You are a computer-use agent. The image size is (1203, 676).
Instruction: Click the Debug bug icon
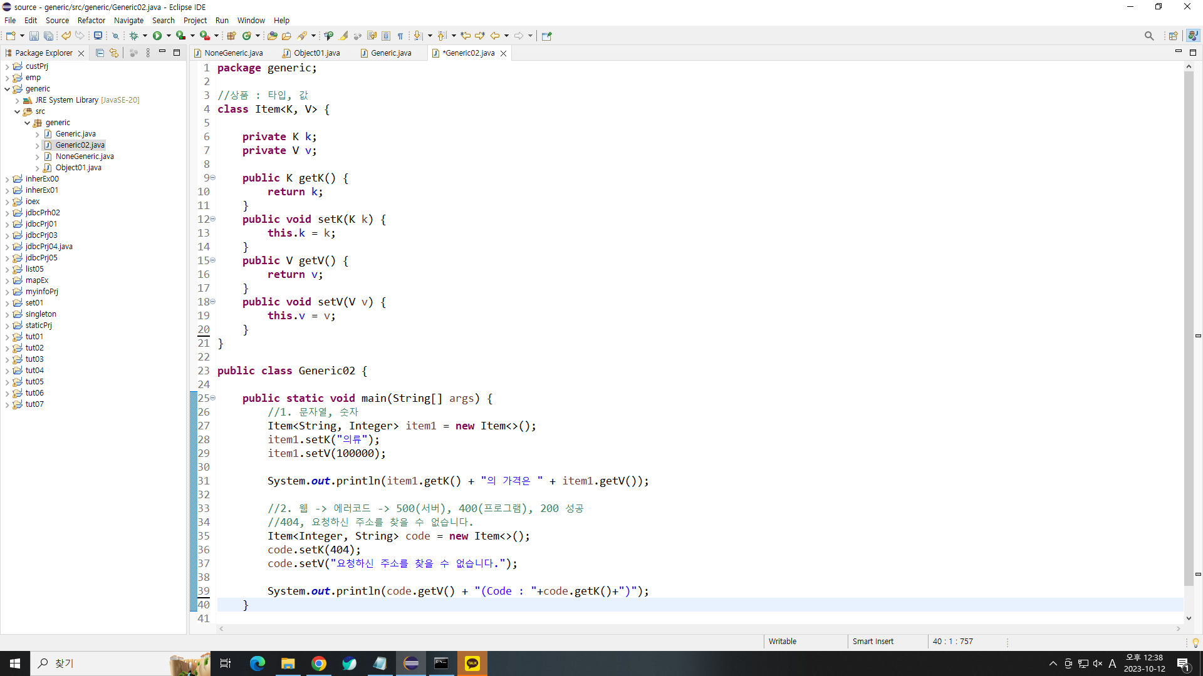(x=133, y=36)
